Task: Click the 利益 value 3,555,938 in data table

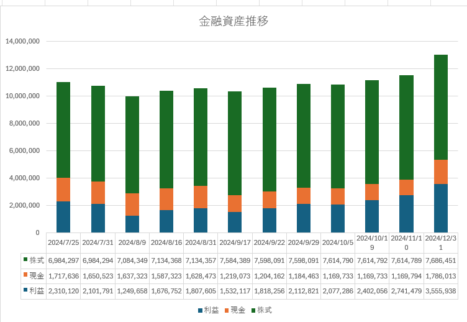Action: (441, 291)
